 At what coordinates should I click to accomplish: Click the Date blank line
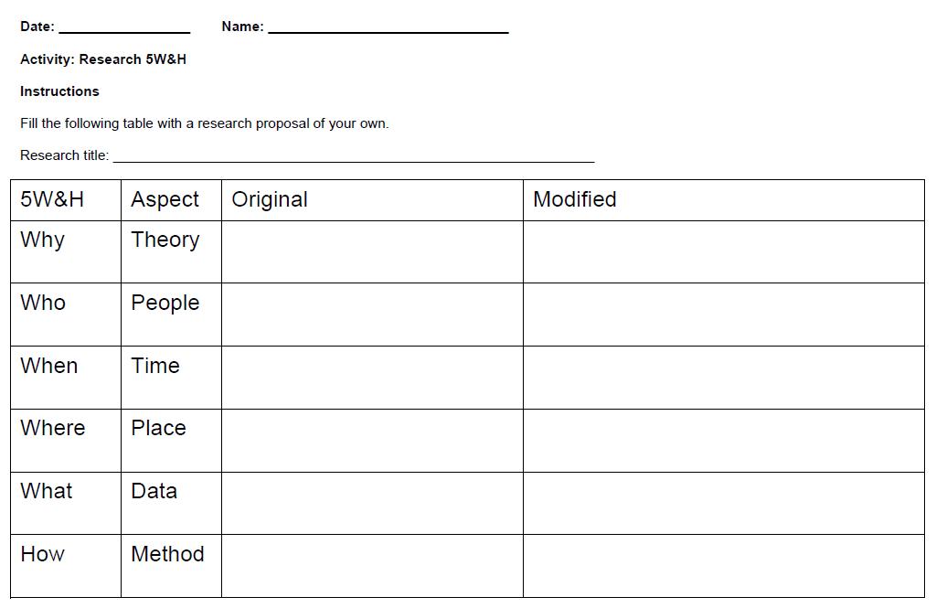pos(124,27)
